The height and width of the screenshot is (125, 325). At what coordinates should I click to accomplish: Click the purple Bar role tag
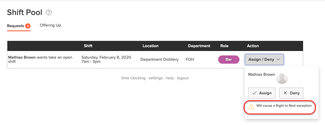click(x=229, y=60)
